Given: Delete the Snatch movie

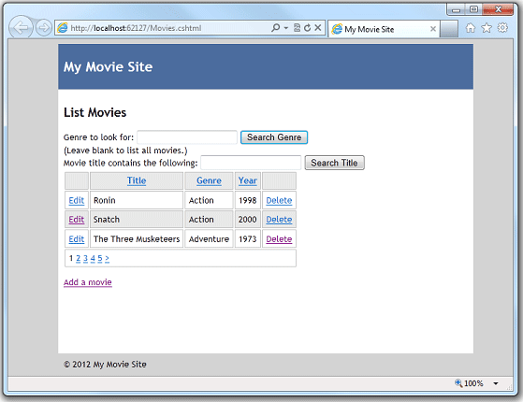Looking at the screenshot, I should (279, 220).
